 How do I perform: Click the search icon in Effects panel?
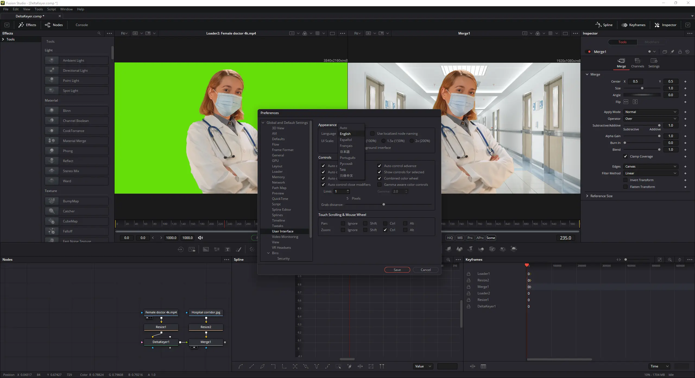[99, 33]
